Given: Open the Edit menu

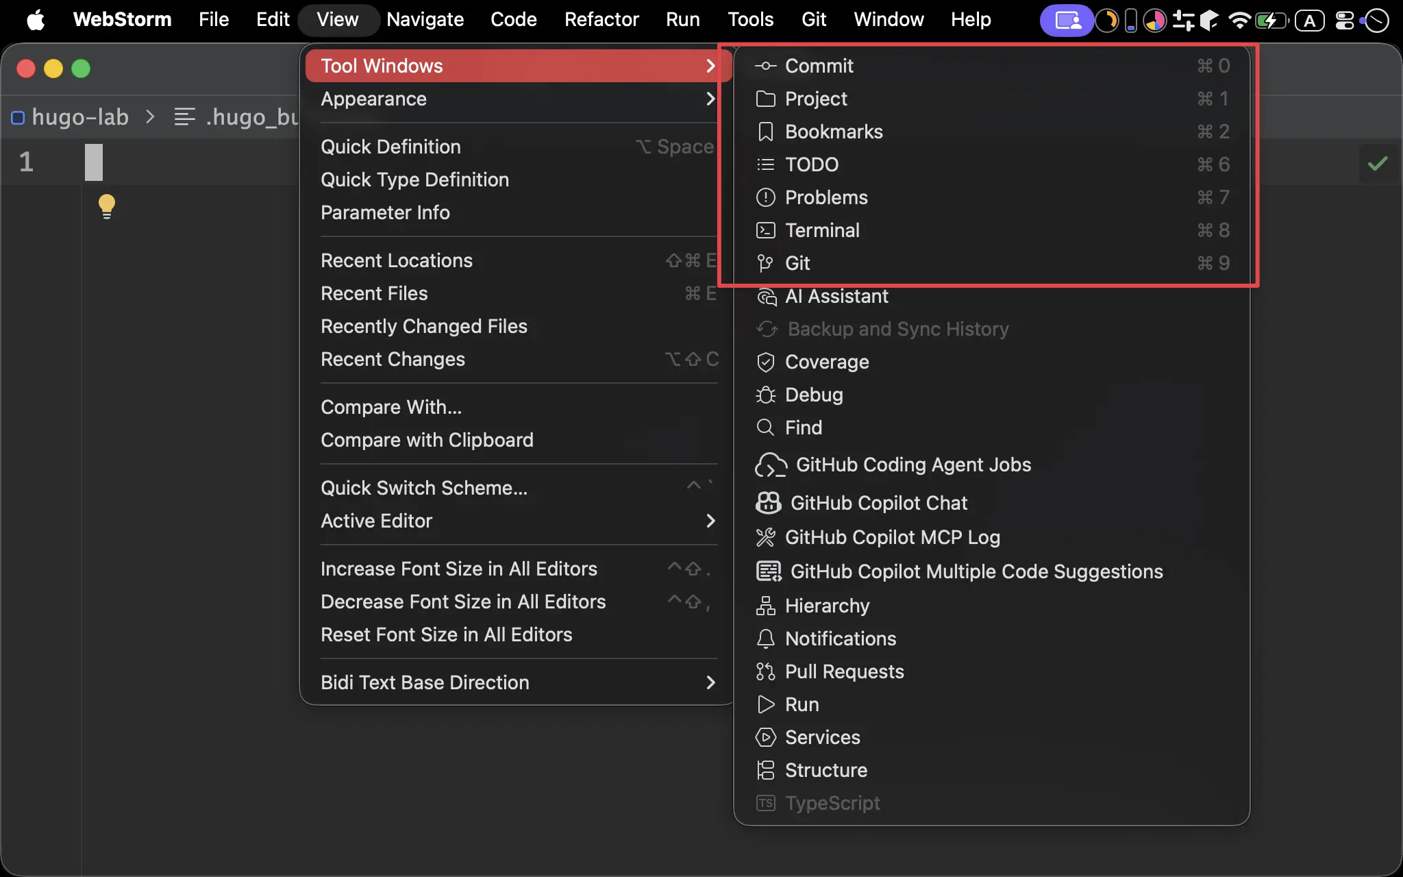Looking at the screenshot, I should (273, 19).
